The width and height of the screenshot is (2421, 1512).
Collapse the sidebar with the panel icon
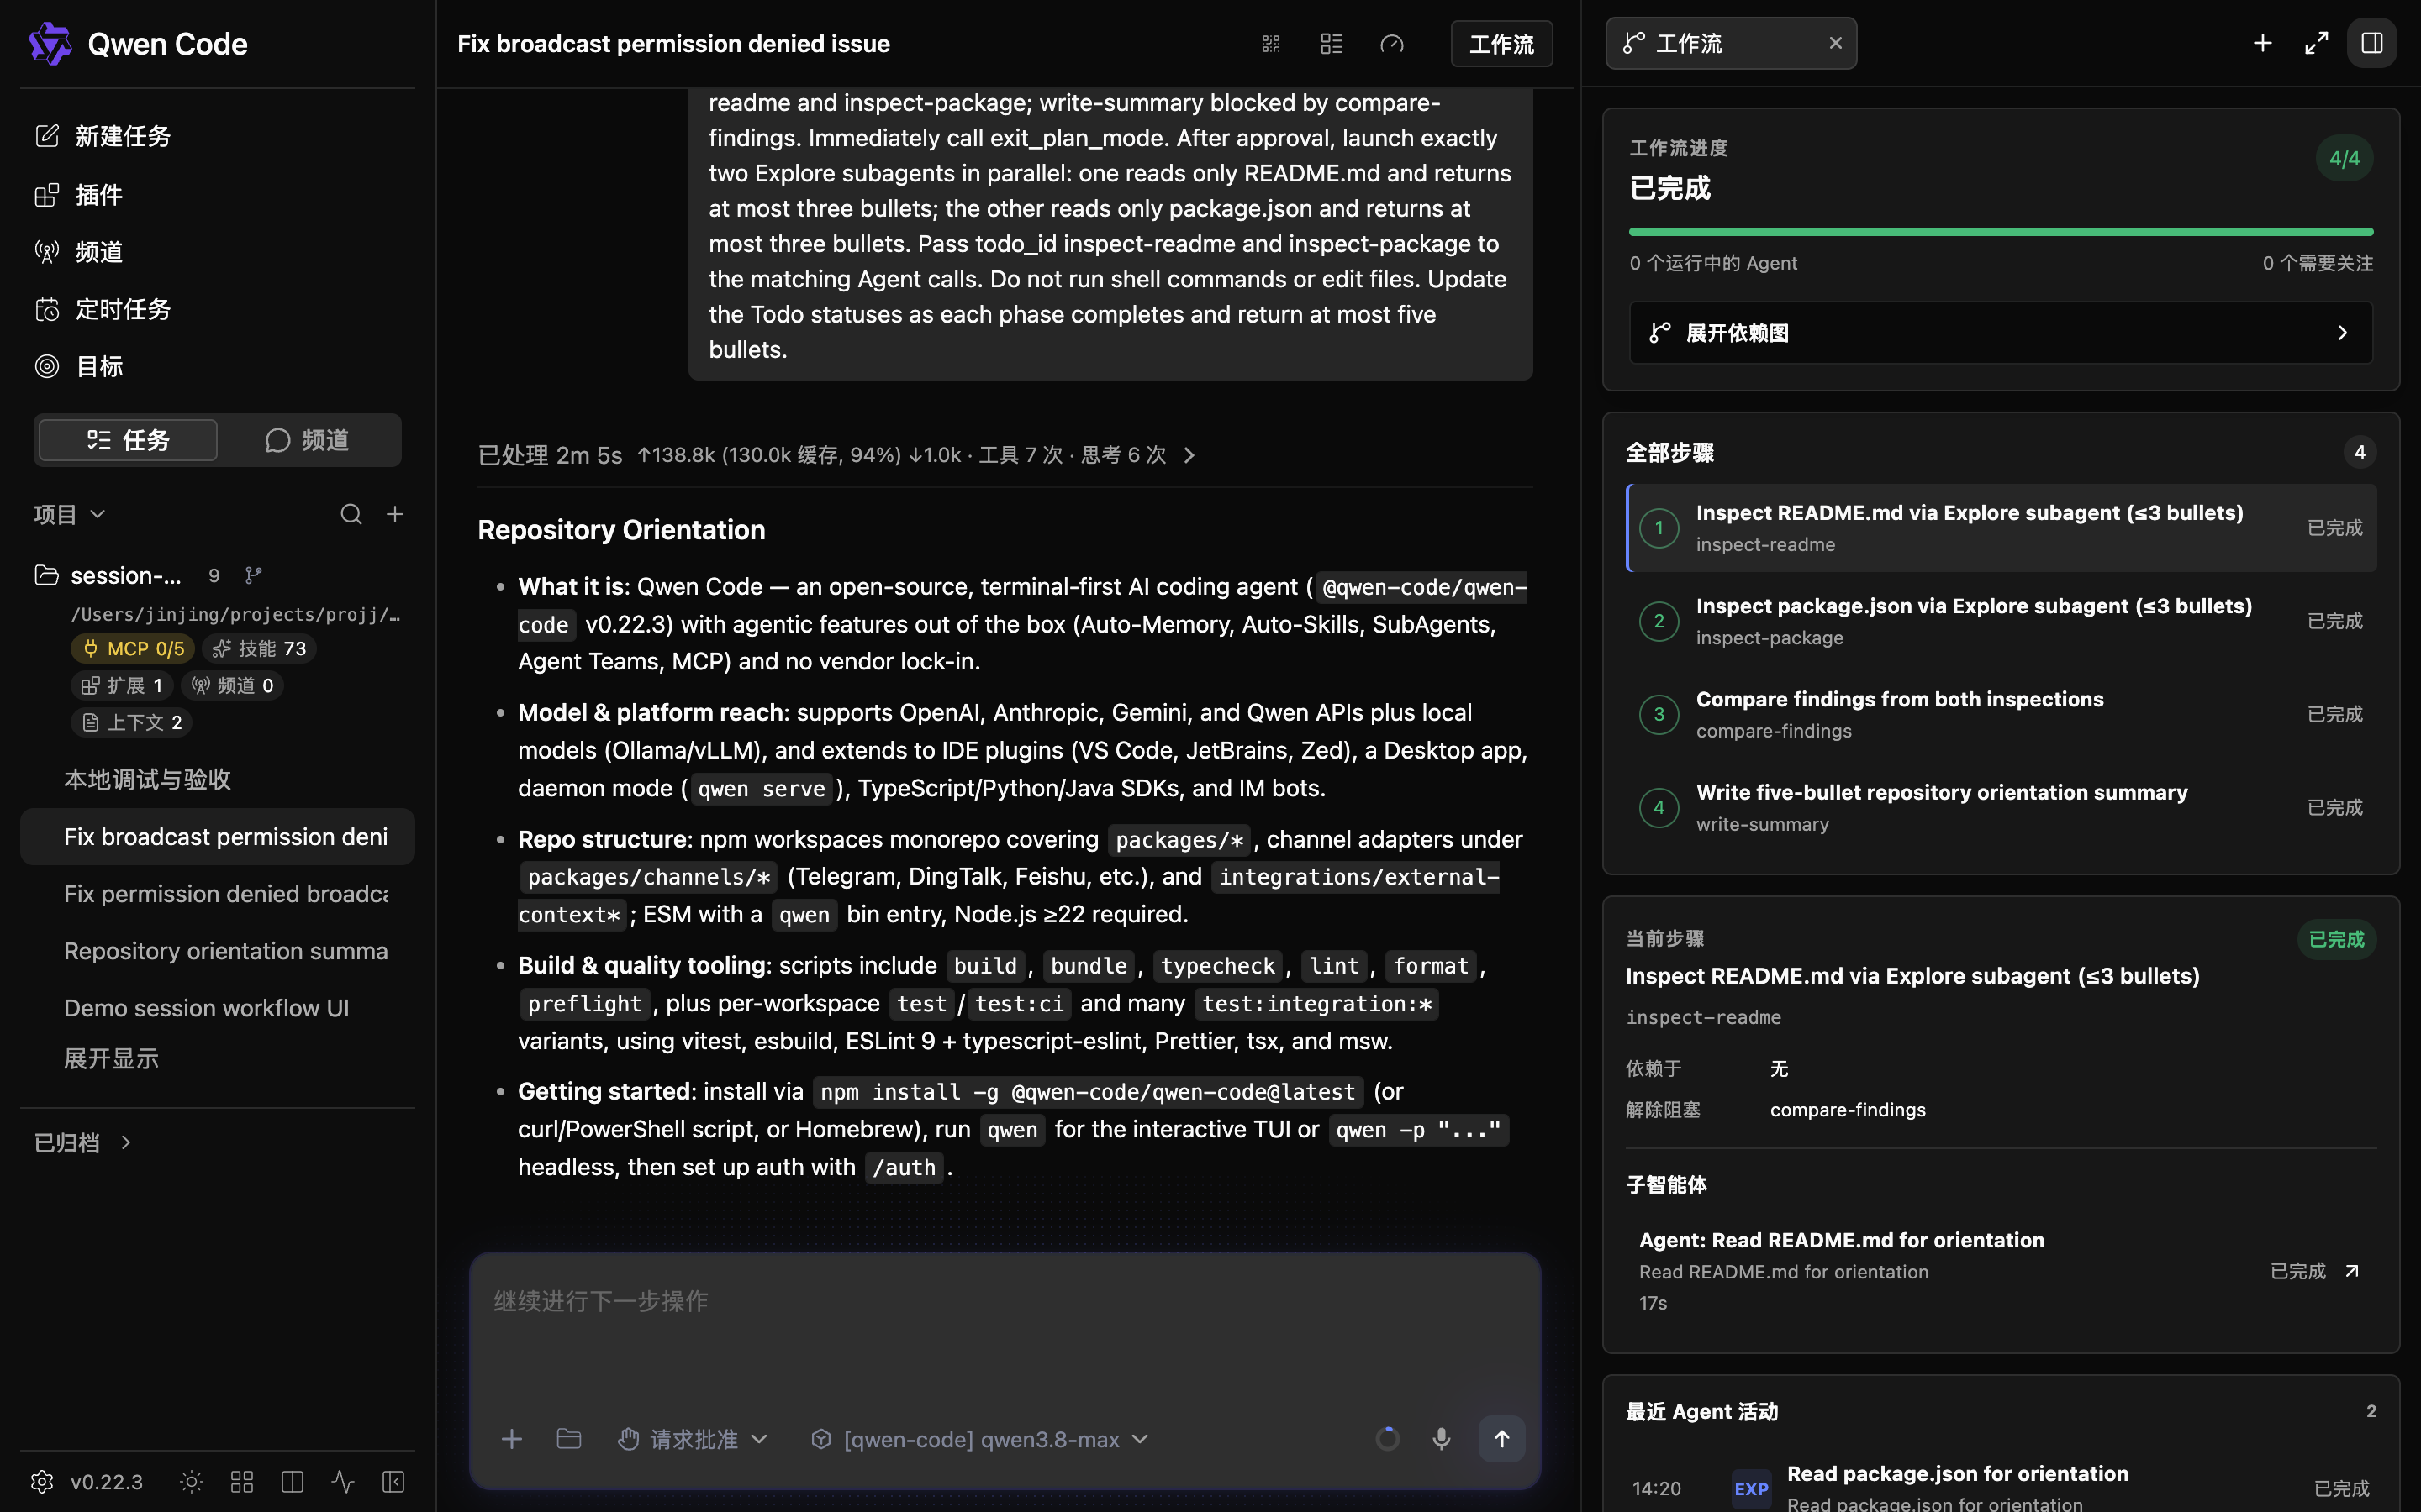coord(393,1482)
